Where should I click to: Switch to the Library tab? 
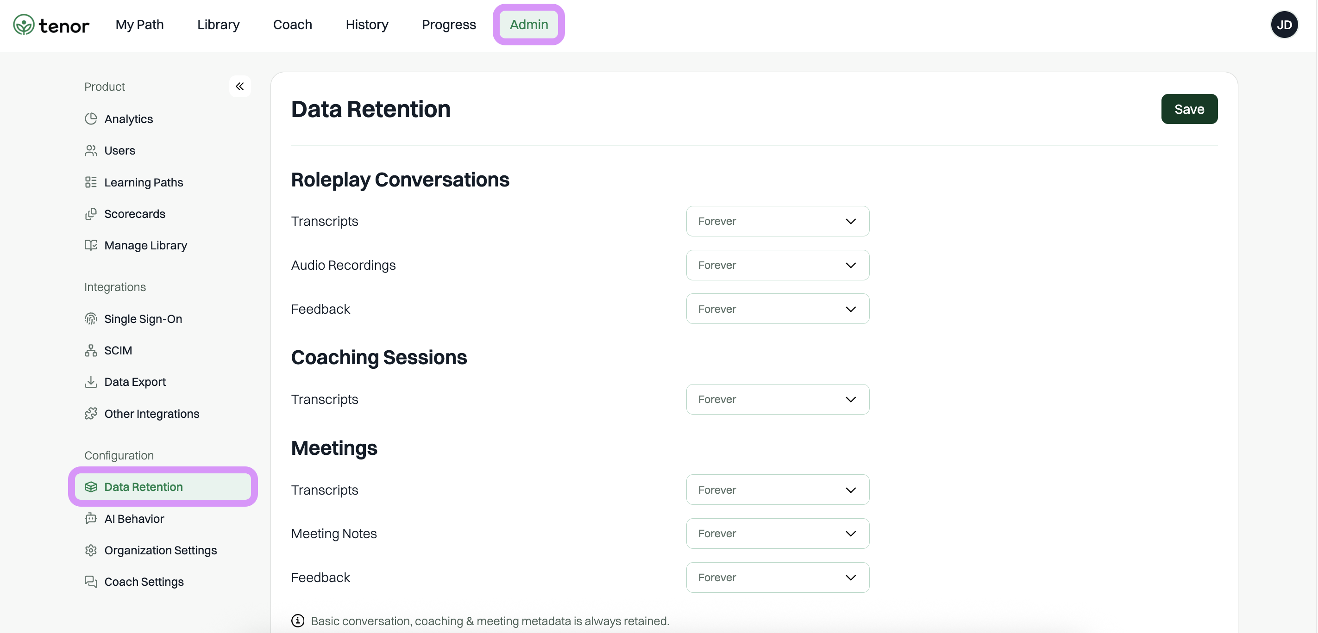pos(218,25)
